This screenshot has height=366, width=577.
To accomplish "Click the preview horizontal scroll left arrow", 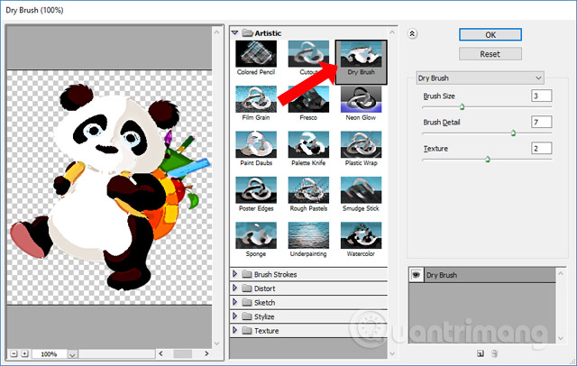I will coord(160,353).
